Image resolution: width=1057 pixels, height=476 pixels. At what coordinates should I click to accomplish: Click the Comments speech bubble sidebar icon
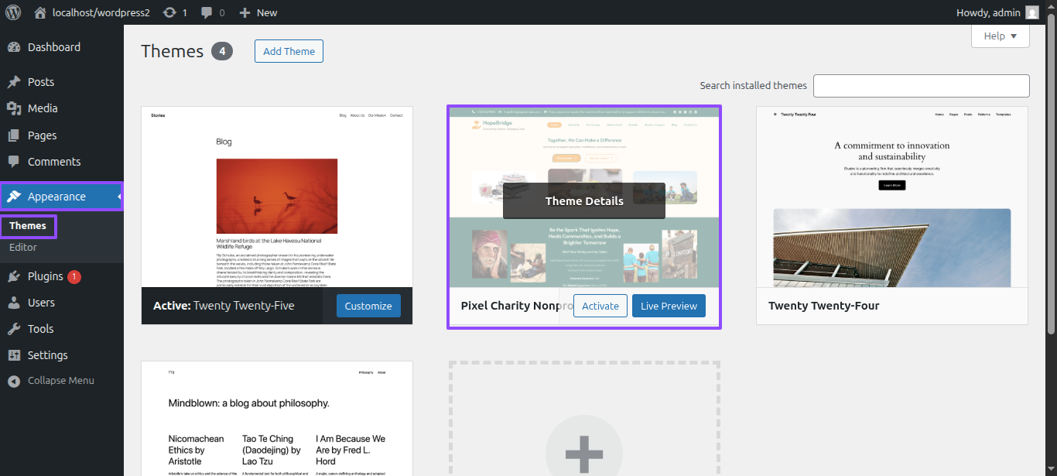[x=14, y=162]
